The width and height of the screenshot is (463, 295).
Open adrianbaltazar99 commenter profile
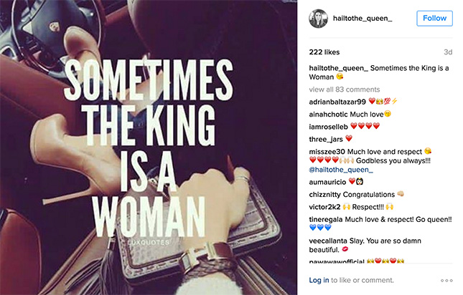tap(337, 102)
